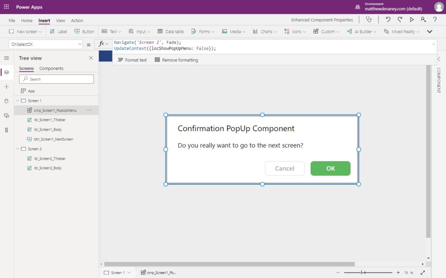Screen dimensions: 446x278
Task: Open the Data sources sidebar icon
Action: pos(7,101)
